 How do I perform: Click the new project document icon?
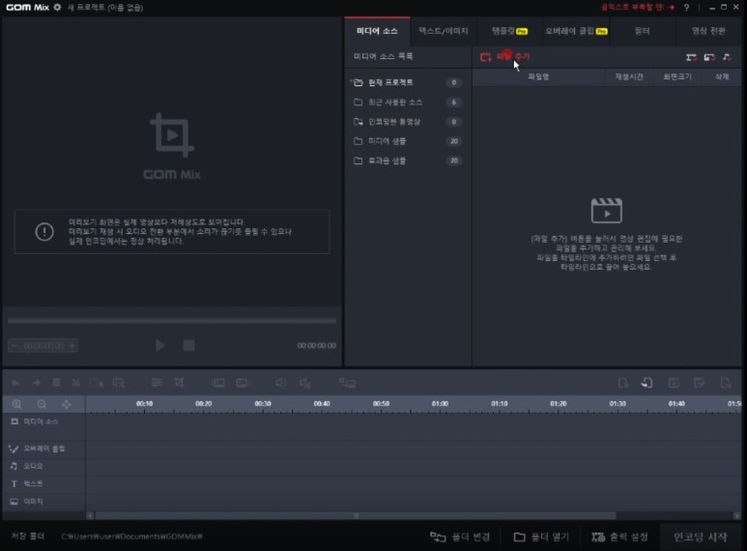tap(623, 383)
